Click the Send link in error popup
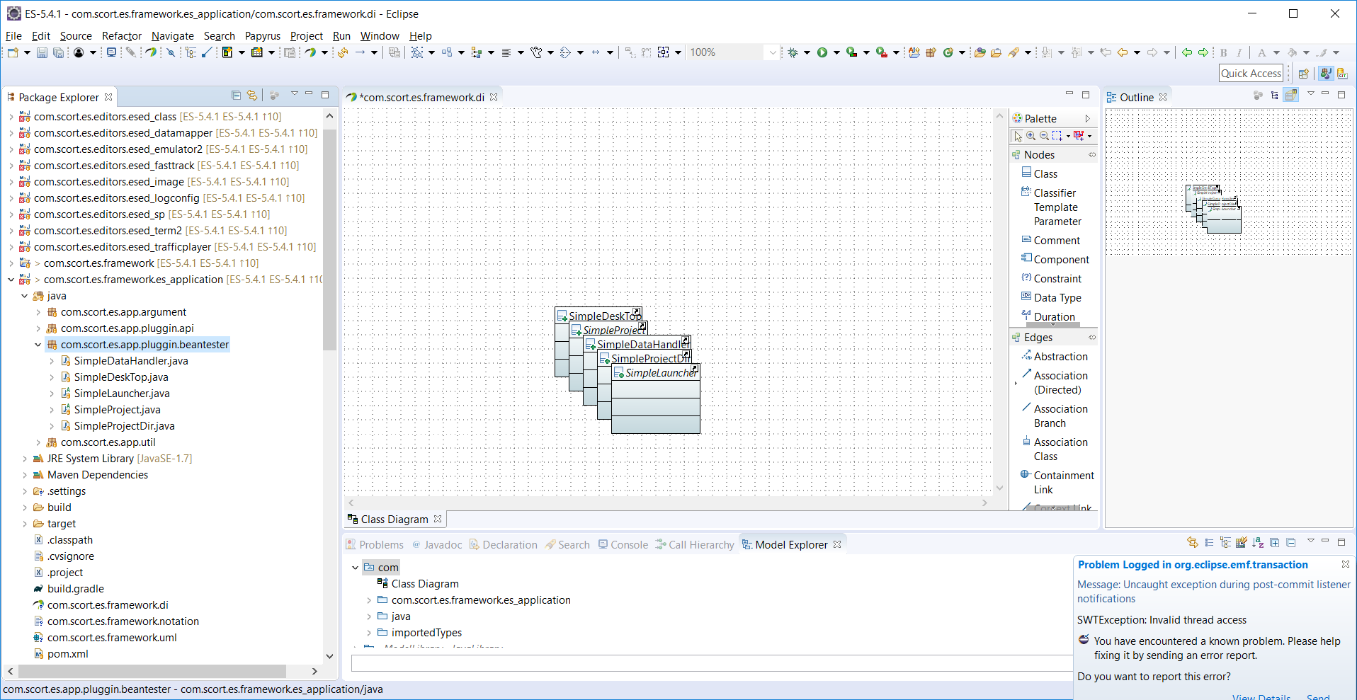 pyautogui.click(x=1317, y=696)
